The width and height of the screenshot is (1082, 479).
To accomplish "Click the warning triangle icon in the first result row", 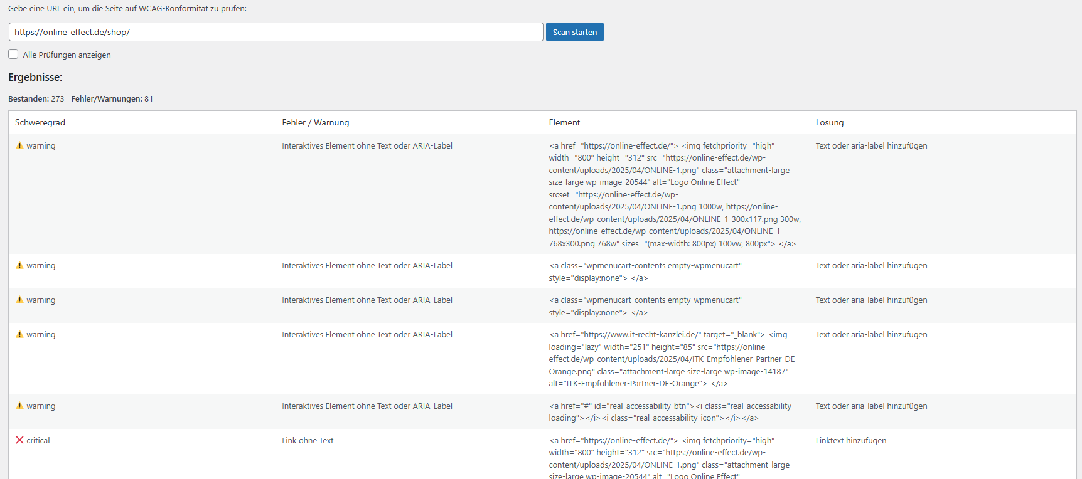I will pos(19,145).
